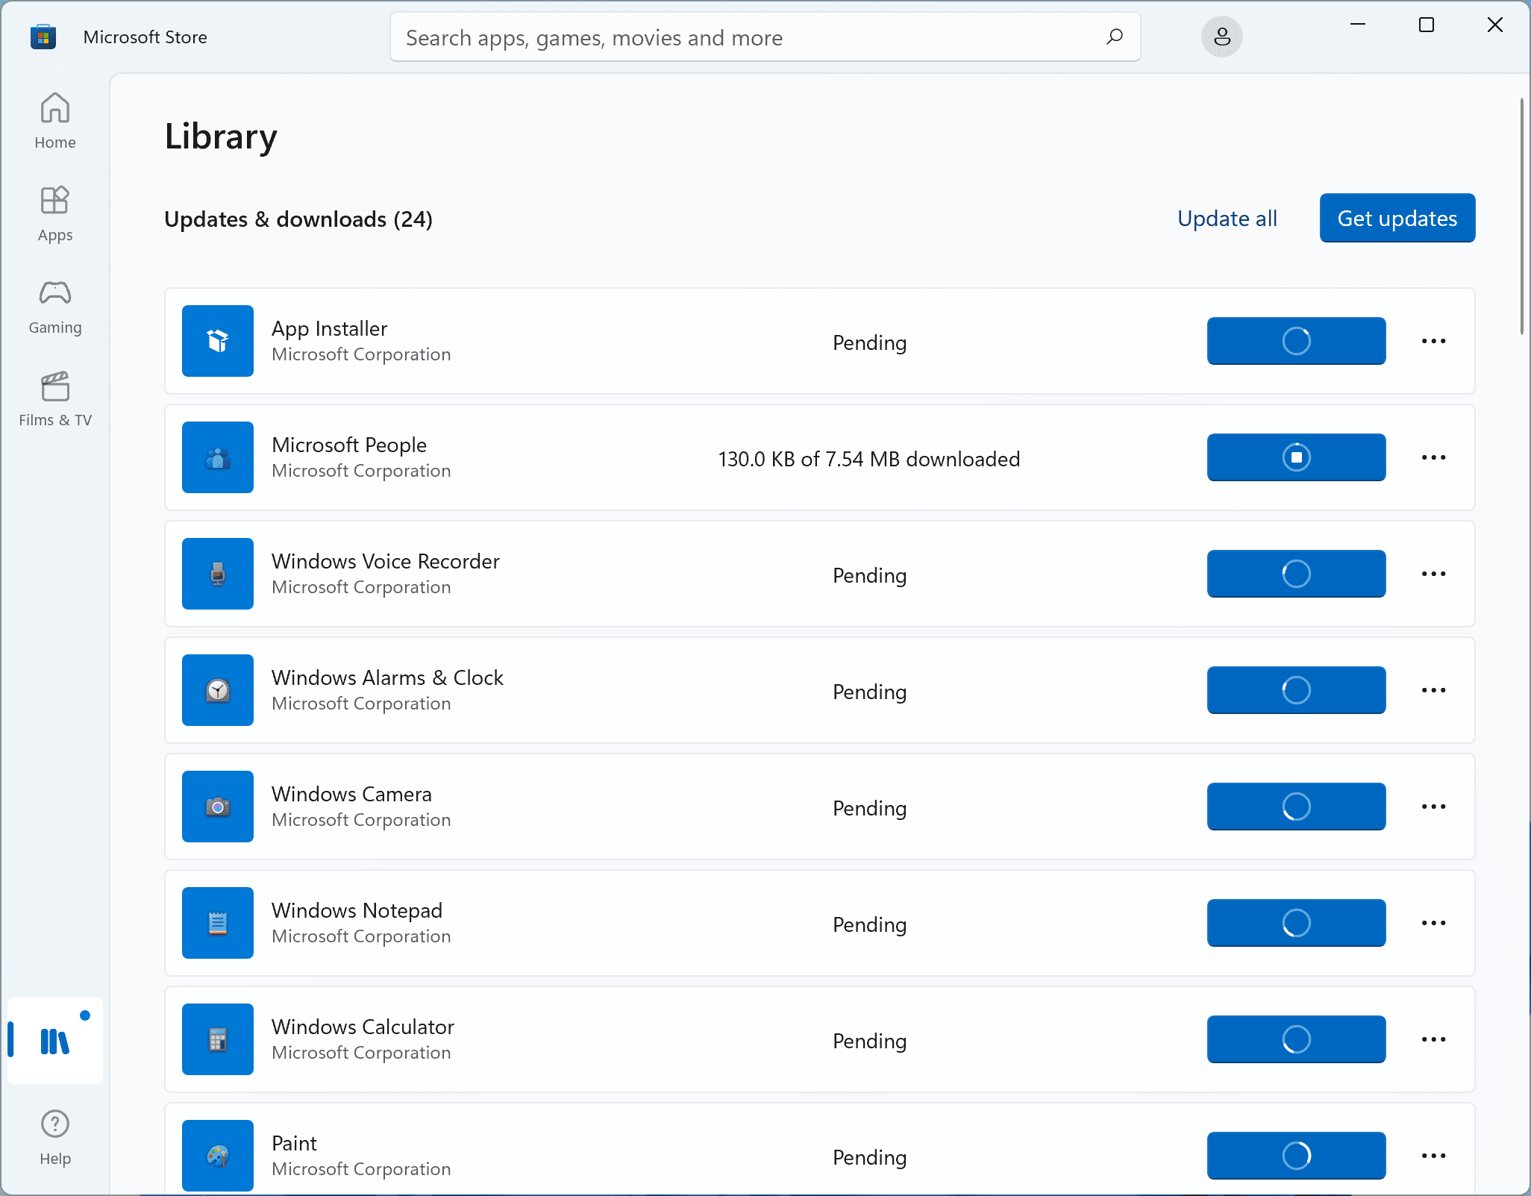Click the Windows Voice Recorder app icon

point(218,574)
